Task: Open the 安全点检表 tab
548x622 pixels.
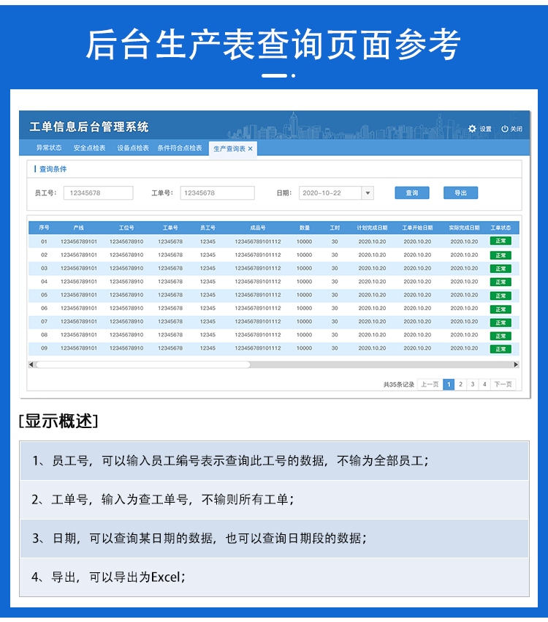Action: pos(89,148)
